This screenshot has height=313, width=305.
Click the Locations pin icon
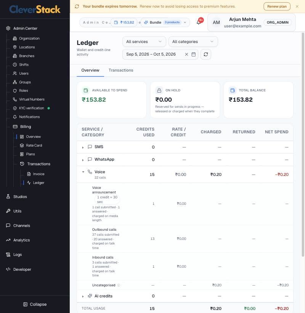tap(15, 47)
